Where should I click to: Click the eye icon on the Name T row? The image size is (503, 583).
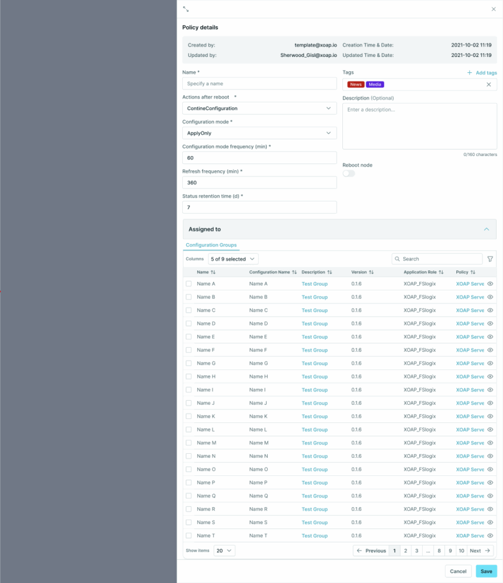point(490,535)
